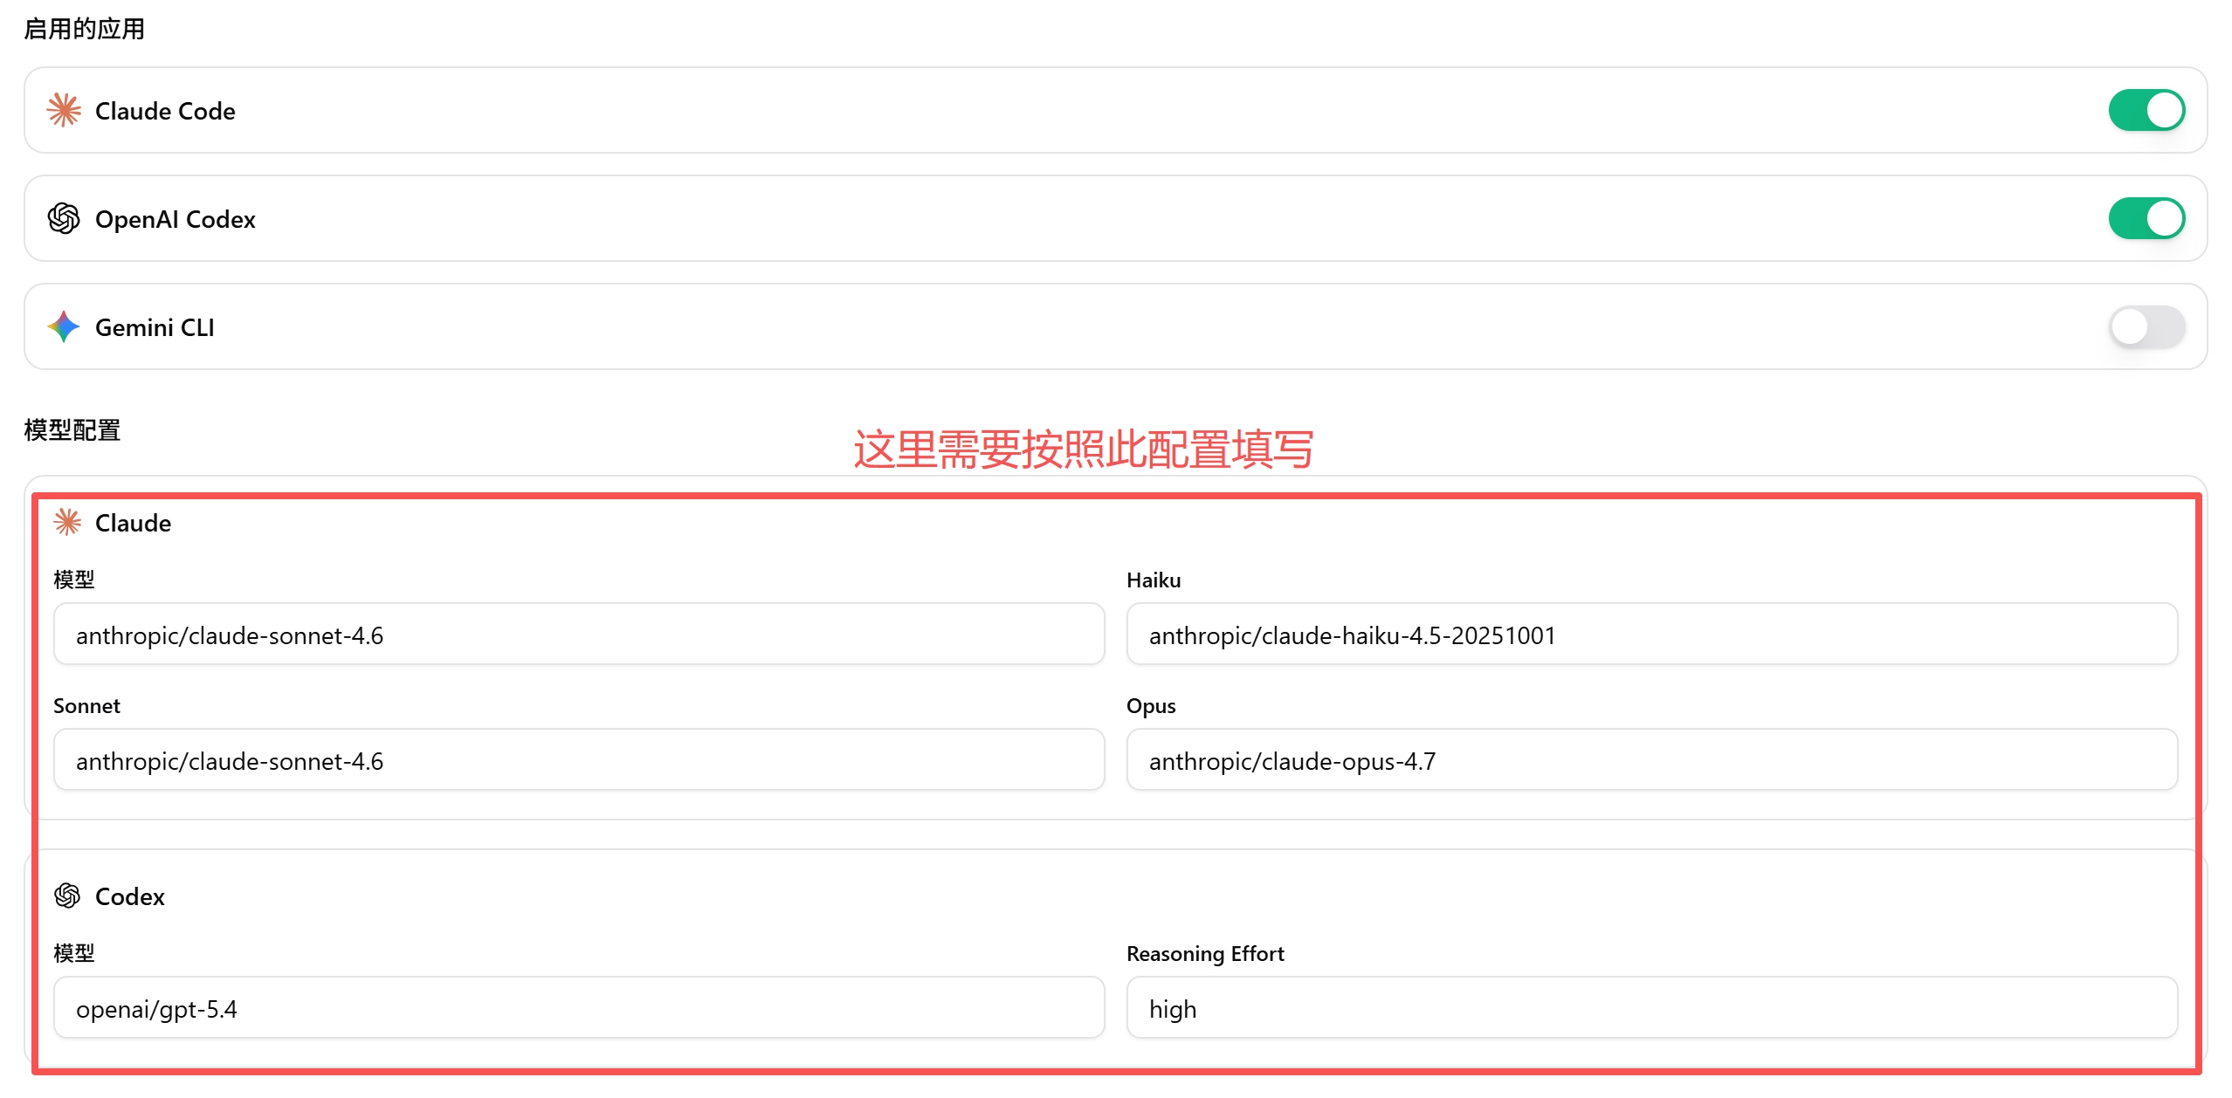This screenshot has width=2232, height=1098.
Task: Focus the Haiku model input field
Action: pyautogui.click(x=1651, y=635)
